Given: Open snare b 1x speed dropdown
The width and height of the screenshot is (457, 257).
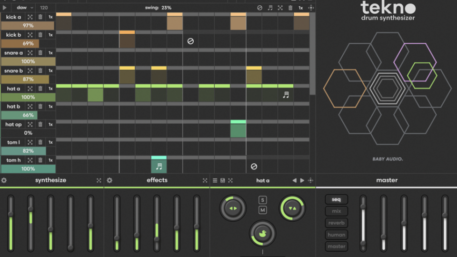Looking at the screenshot, I should pyautogui.click(x=51, y=70).
